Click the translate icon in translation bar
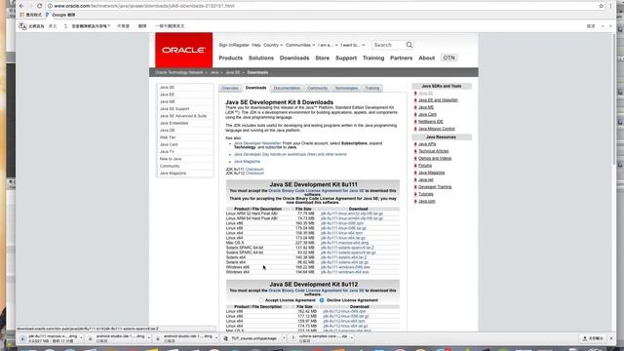Viewport: 624px width, 351px height. coord(22,26)
